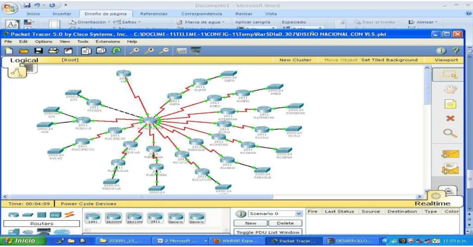Pick the 2621XM router model
Image resolution: width=473 pixels, height=247 pixels.
point(134,218)
